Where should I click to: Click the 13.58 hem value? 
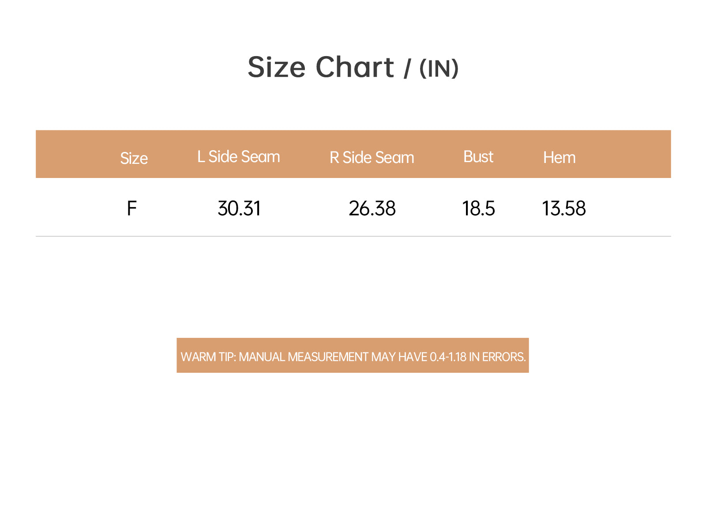tap(564, 208)
